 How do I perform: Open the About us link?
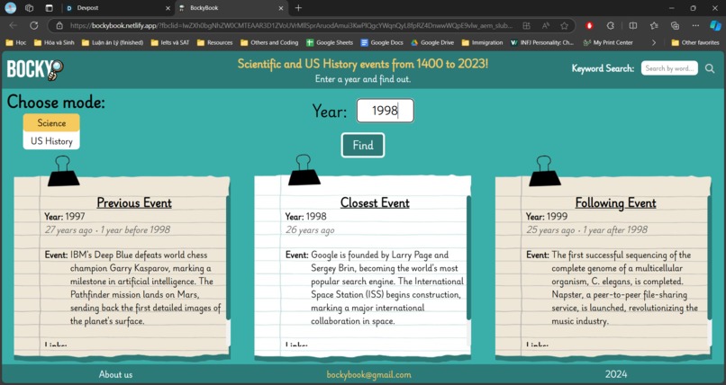[115, 374]
